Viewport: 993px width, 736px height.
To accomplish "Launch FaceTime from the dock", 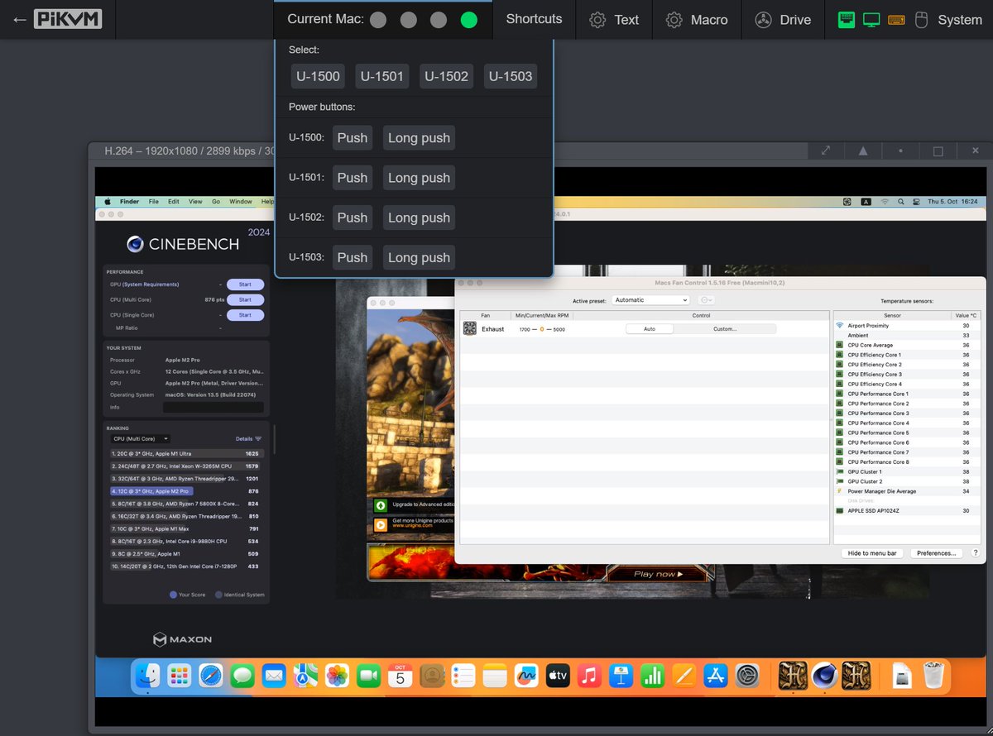I will [x=368, y=676].
